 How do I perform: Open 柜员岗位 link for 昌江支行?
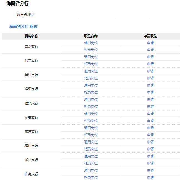click(91, 78)
